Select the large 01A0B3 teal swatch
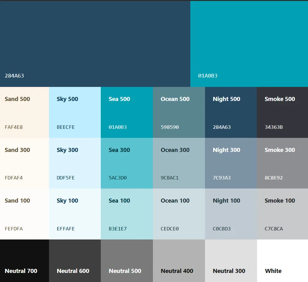 tap(249, 44)
